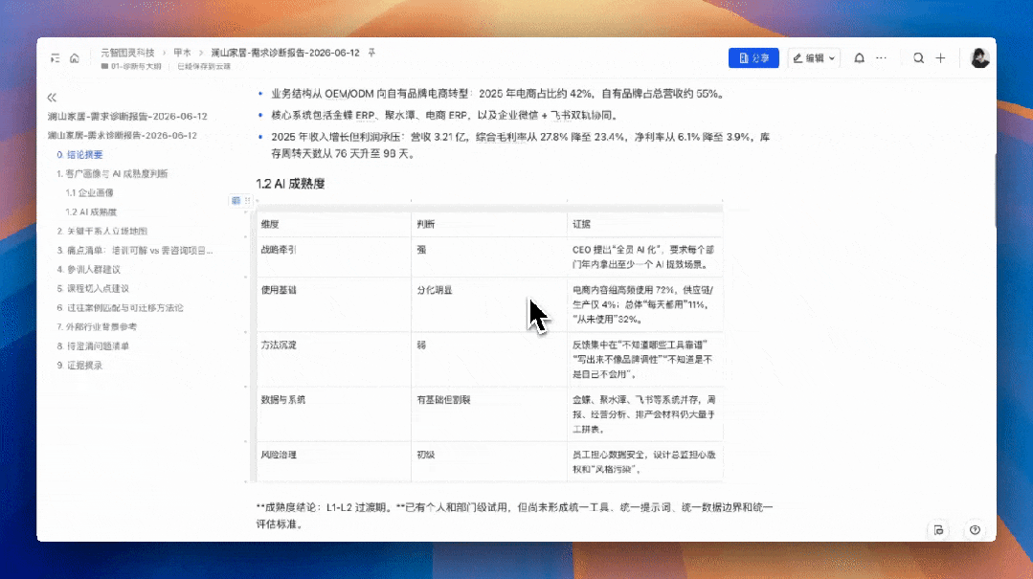Create new item with plus icon
1033x579 pixels.
941,58
